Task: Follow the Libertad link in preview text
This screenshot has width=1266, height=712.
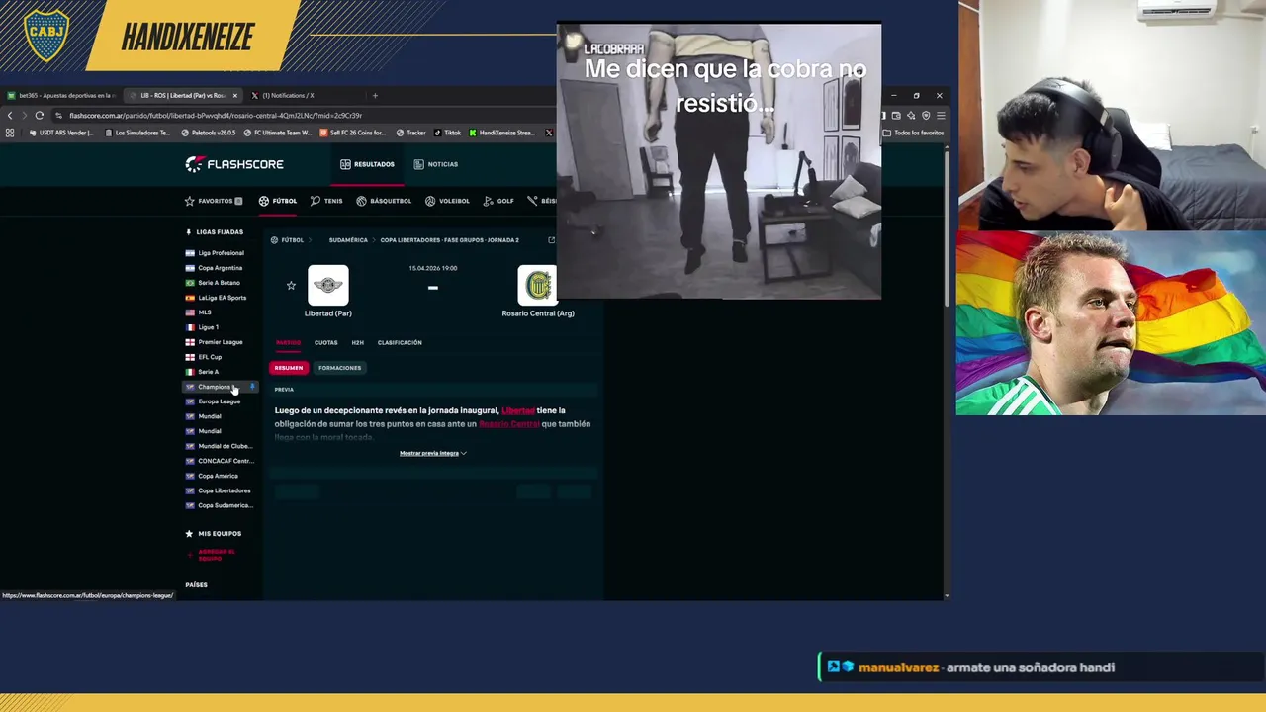Action: [517, 410]
